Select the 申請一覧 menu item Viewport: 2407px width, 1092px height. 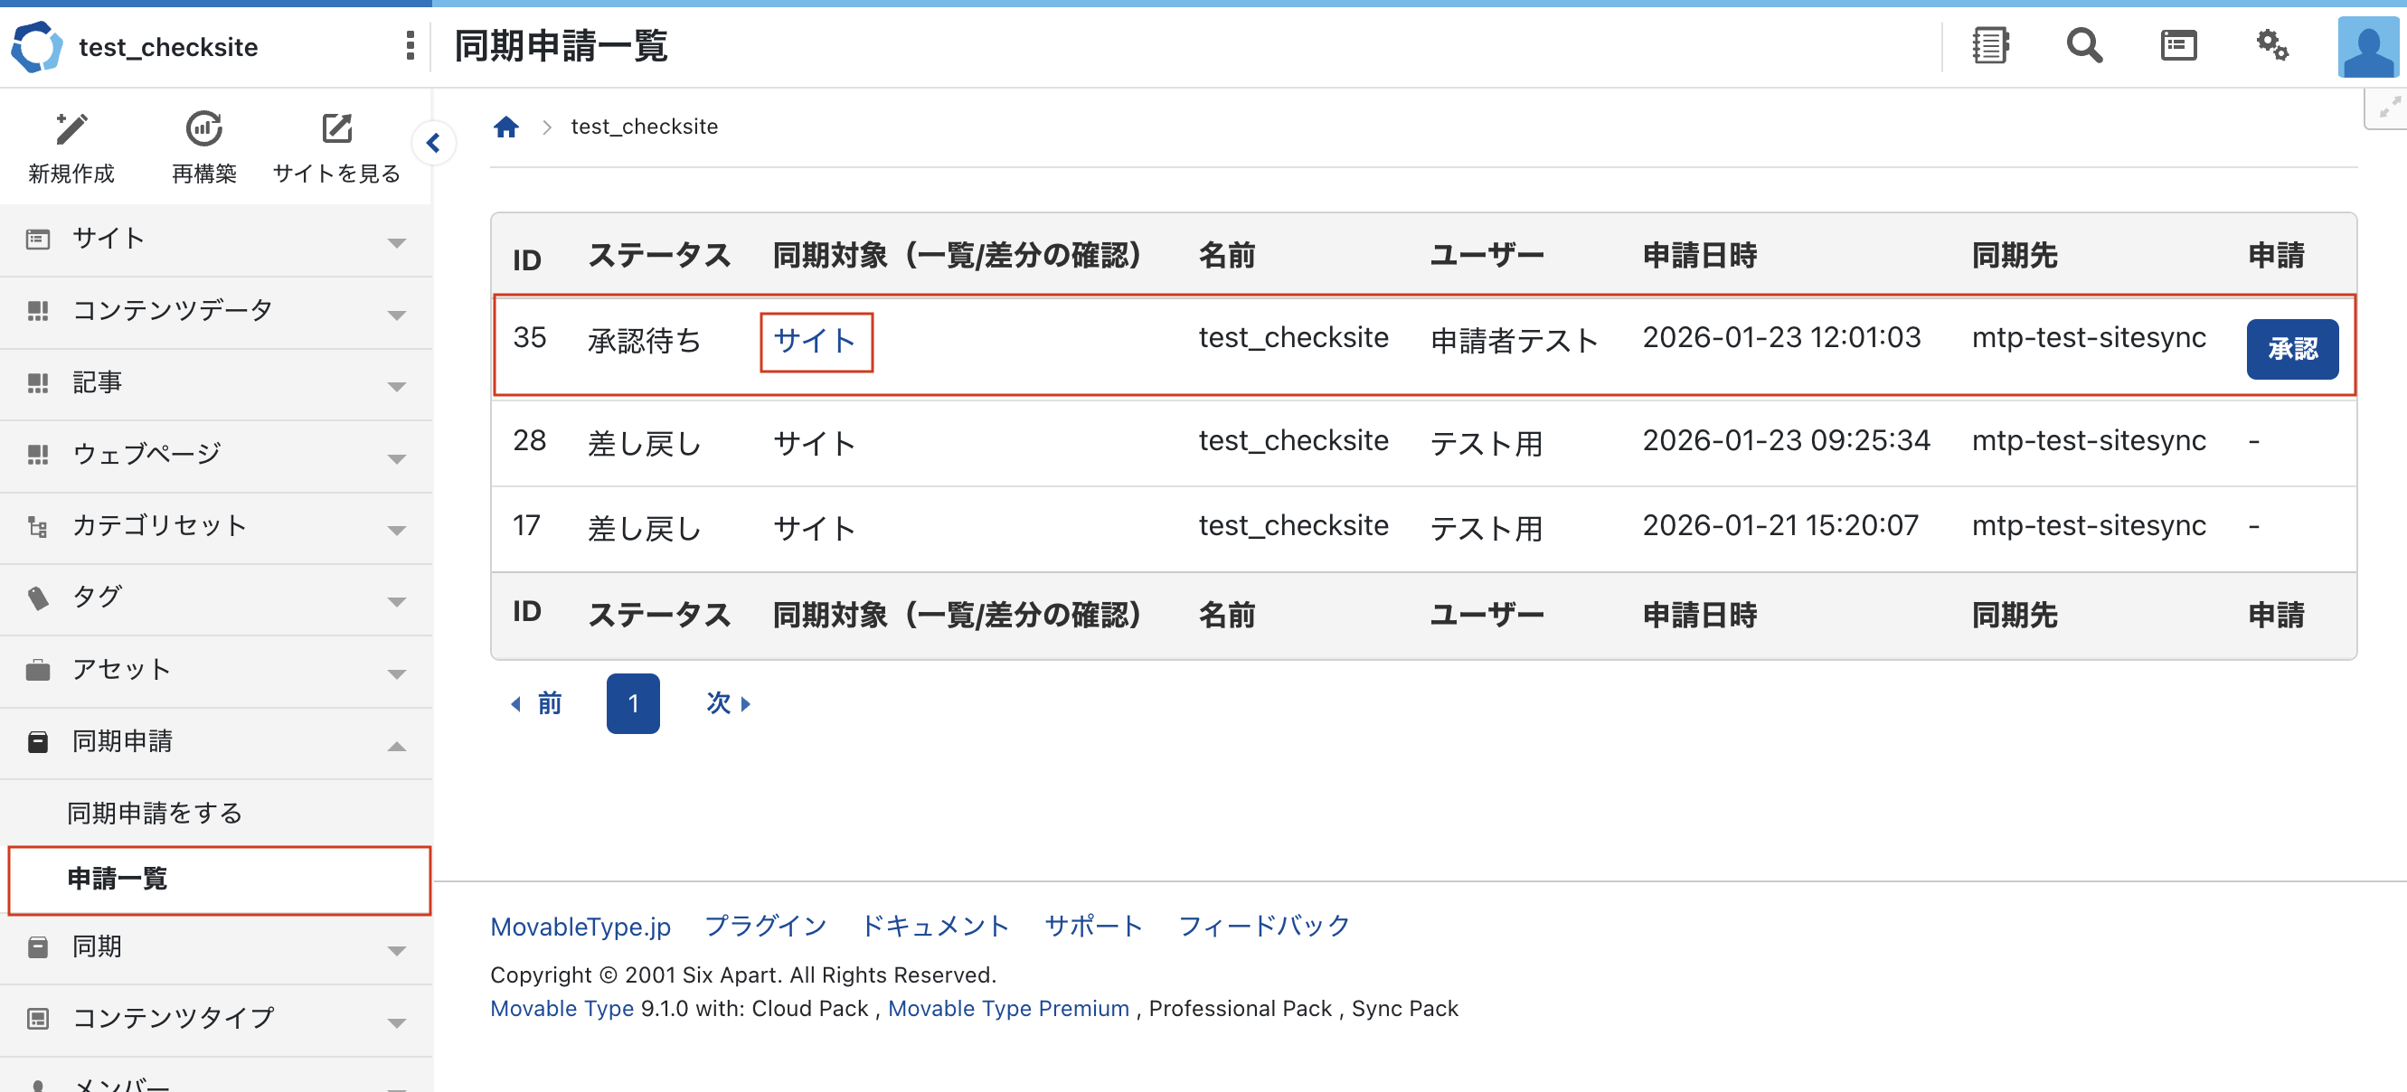(117, 879)
